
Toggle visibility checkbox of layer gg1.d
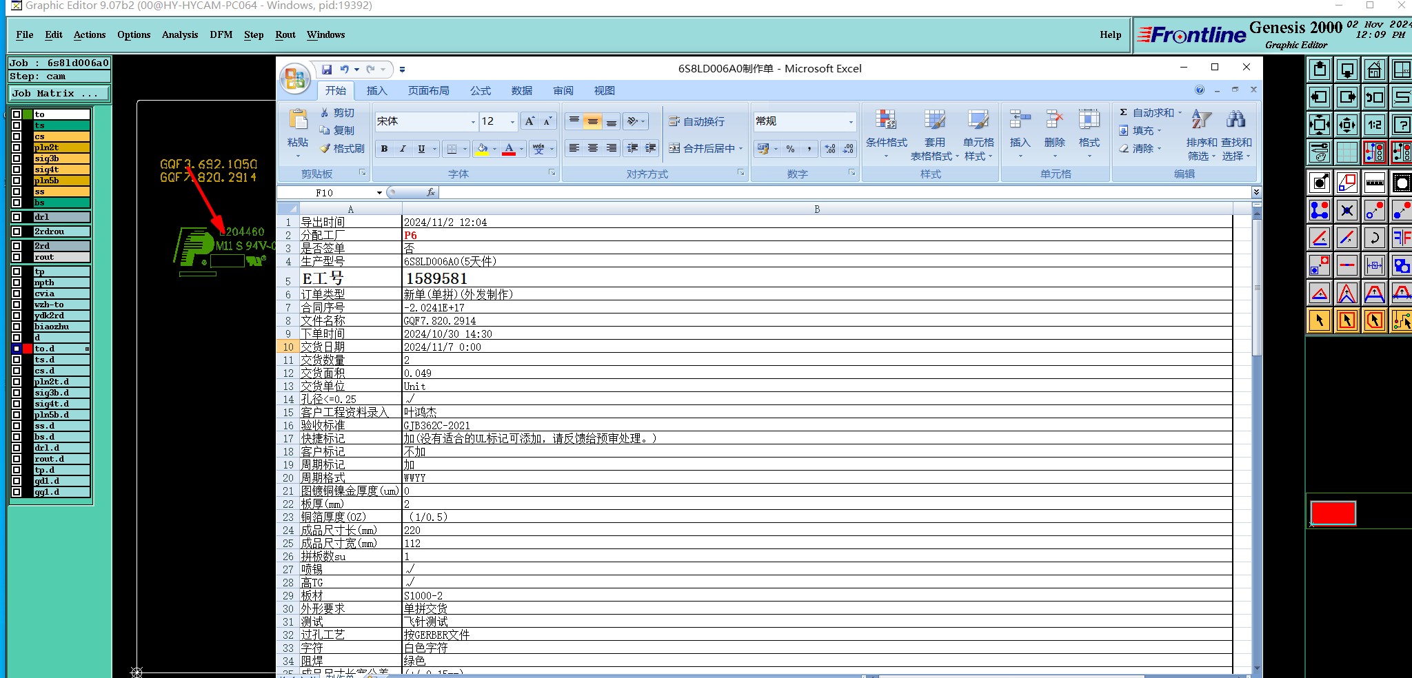click(17, 492)
